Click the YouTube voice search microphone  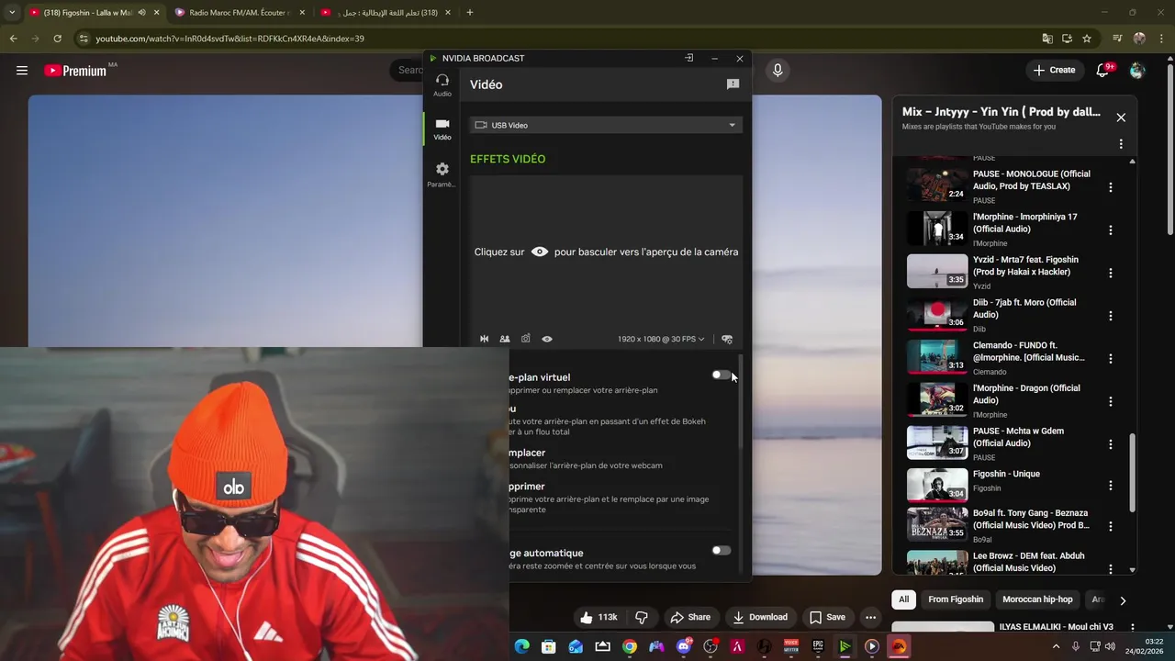tap(778, 70)
